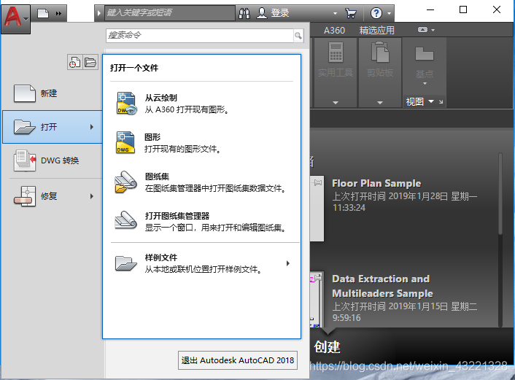Pin Data Extraction and Multileaders Sample
515x380 pixels.
click(317, 278)
